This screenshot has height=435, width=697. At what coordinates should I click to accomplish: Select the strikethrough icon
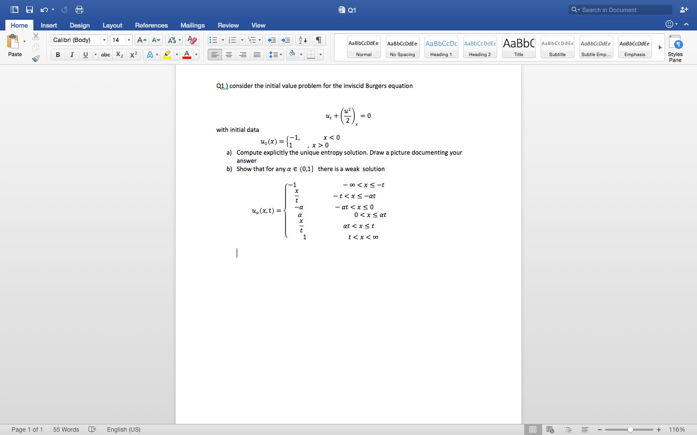pyautogui.click(x=105, y=55)
